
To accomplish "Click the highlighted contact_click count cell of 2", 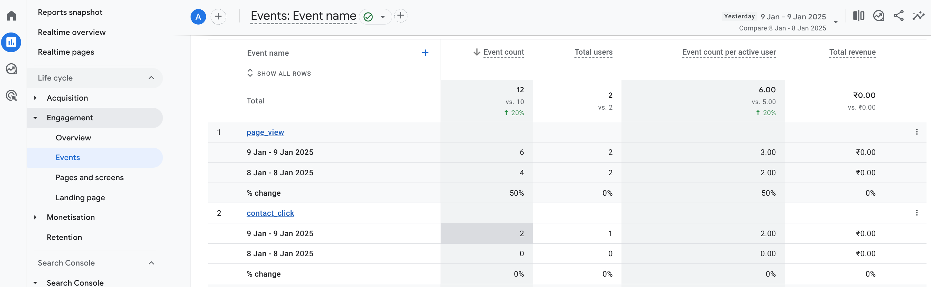I will [487, 233].
